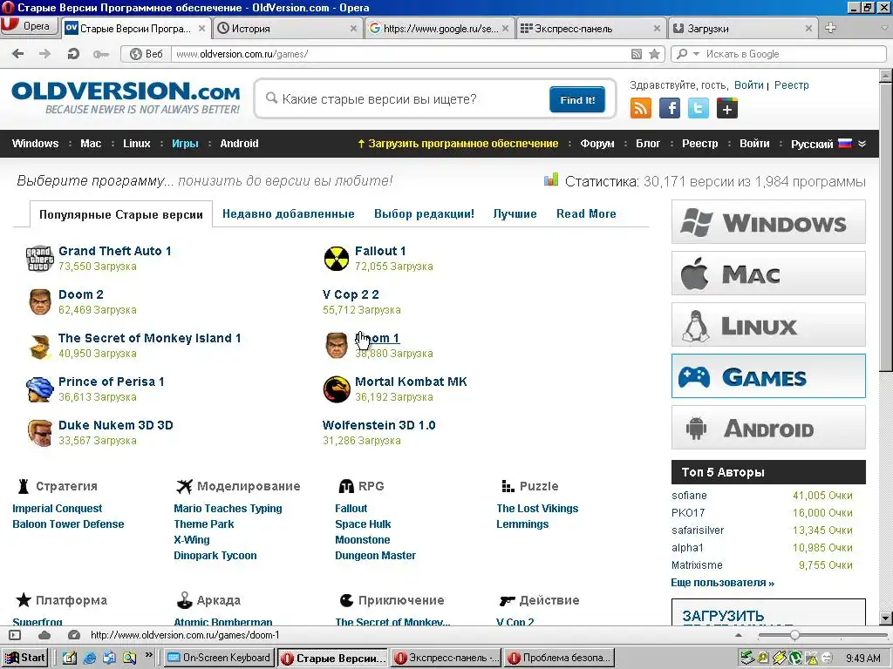Open Проблема безопа... taskbar window
Screen dimensions: 893x669
point(560,658)
